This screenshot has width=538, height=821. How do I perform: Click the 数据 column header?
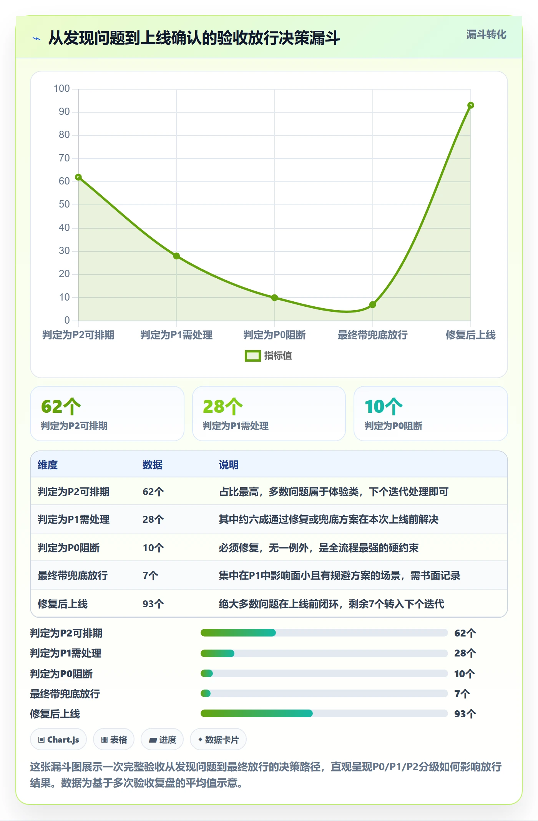153,465
